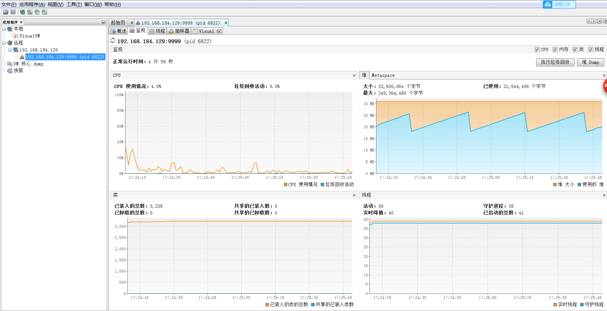
Task: Open the 起始页 tab
Action: (118, 22)
